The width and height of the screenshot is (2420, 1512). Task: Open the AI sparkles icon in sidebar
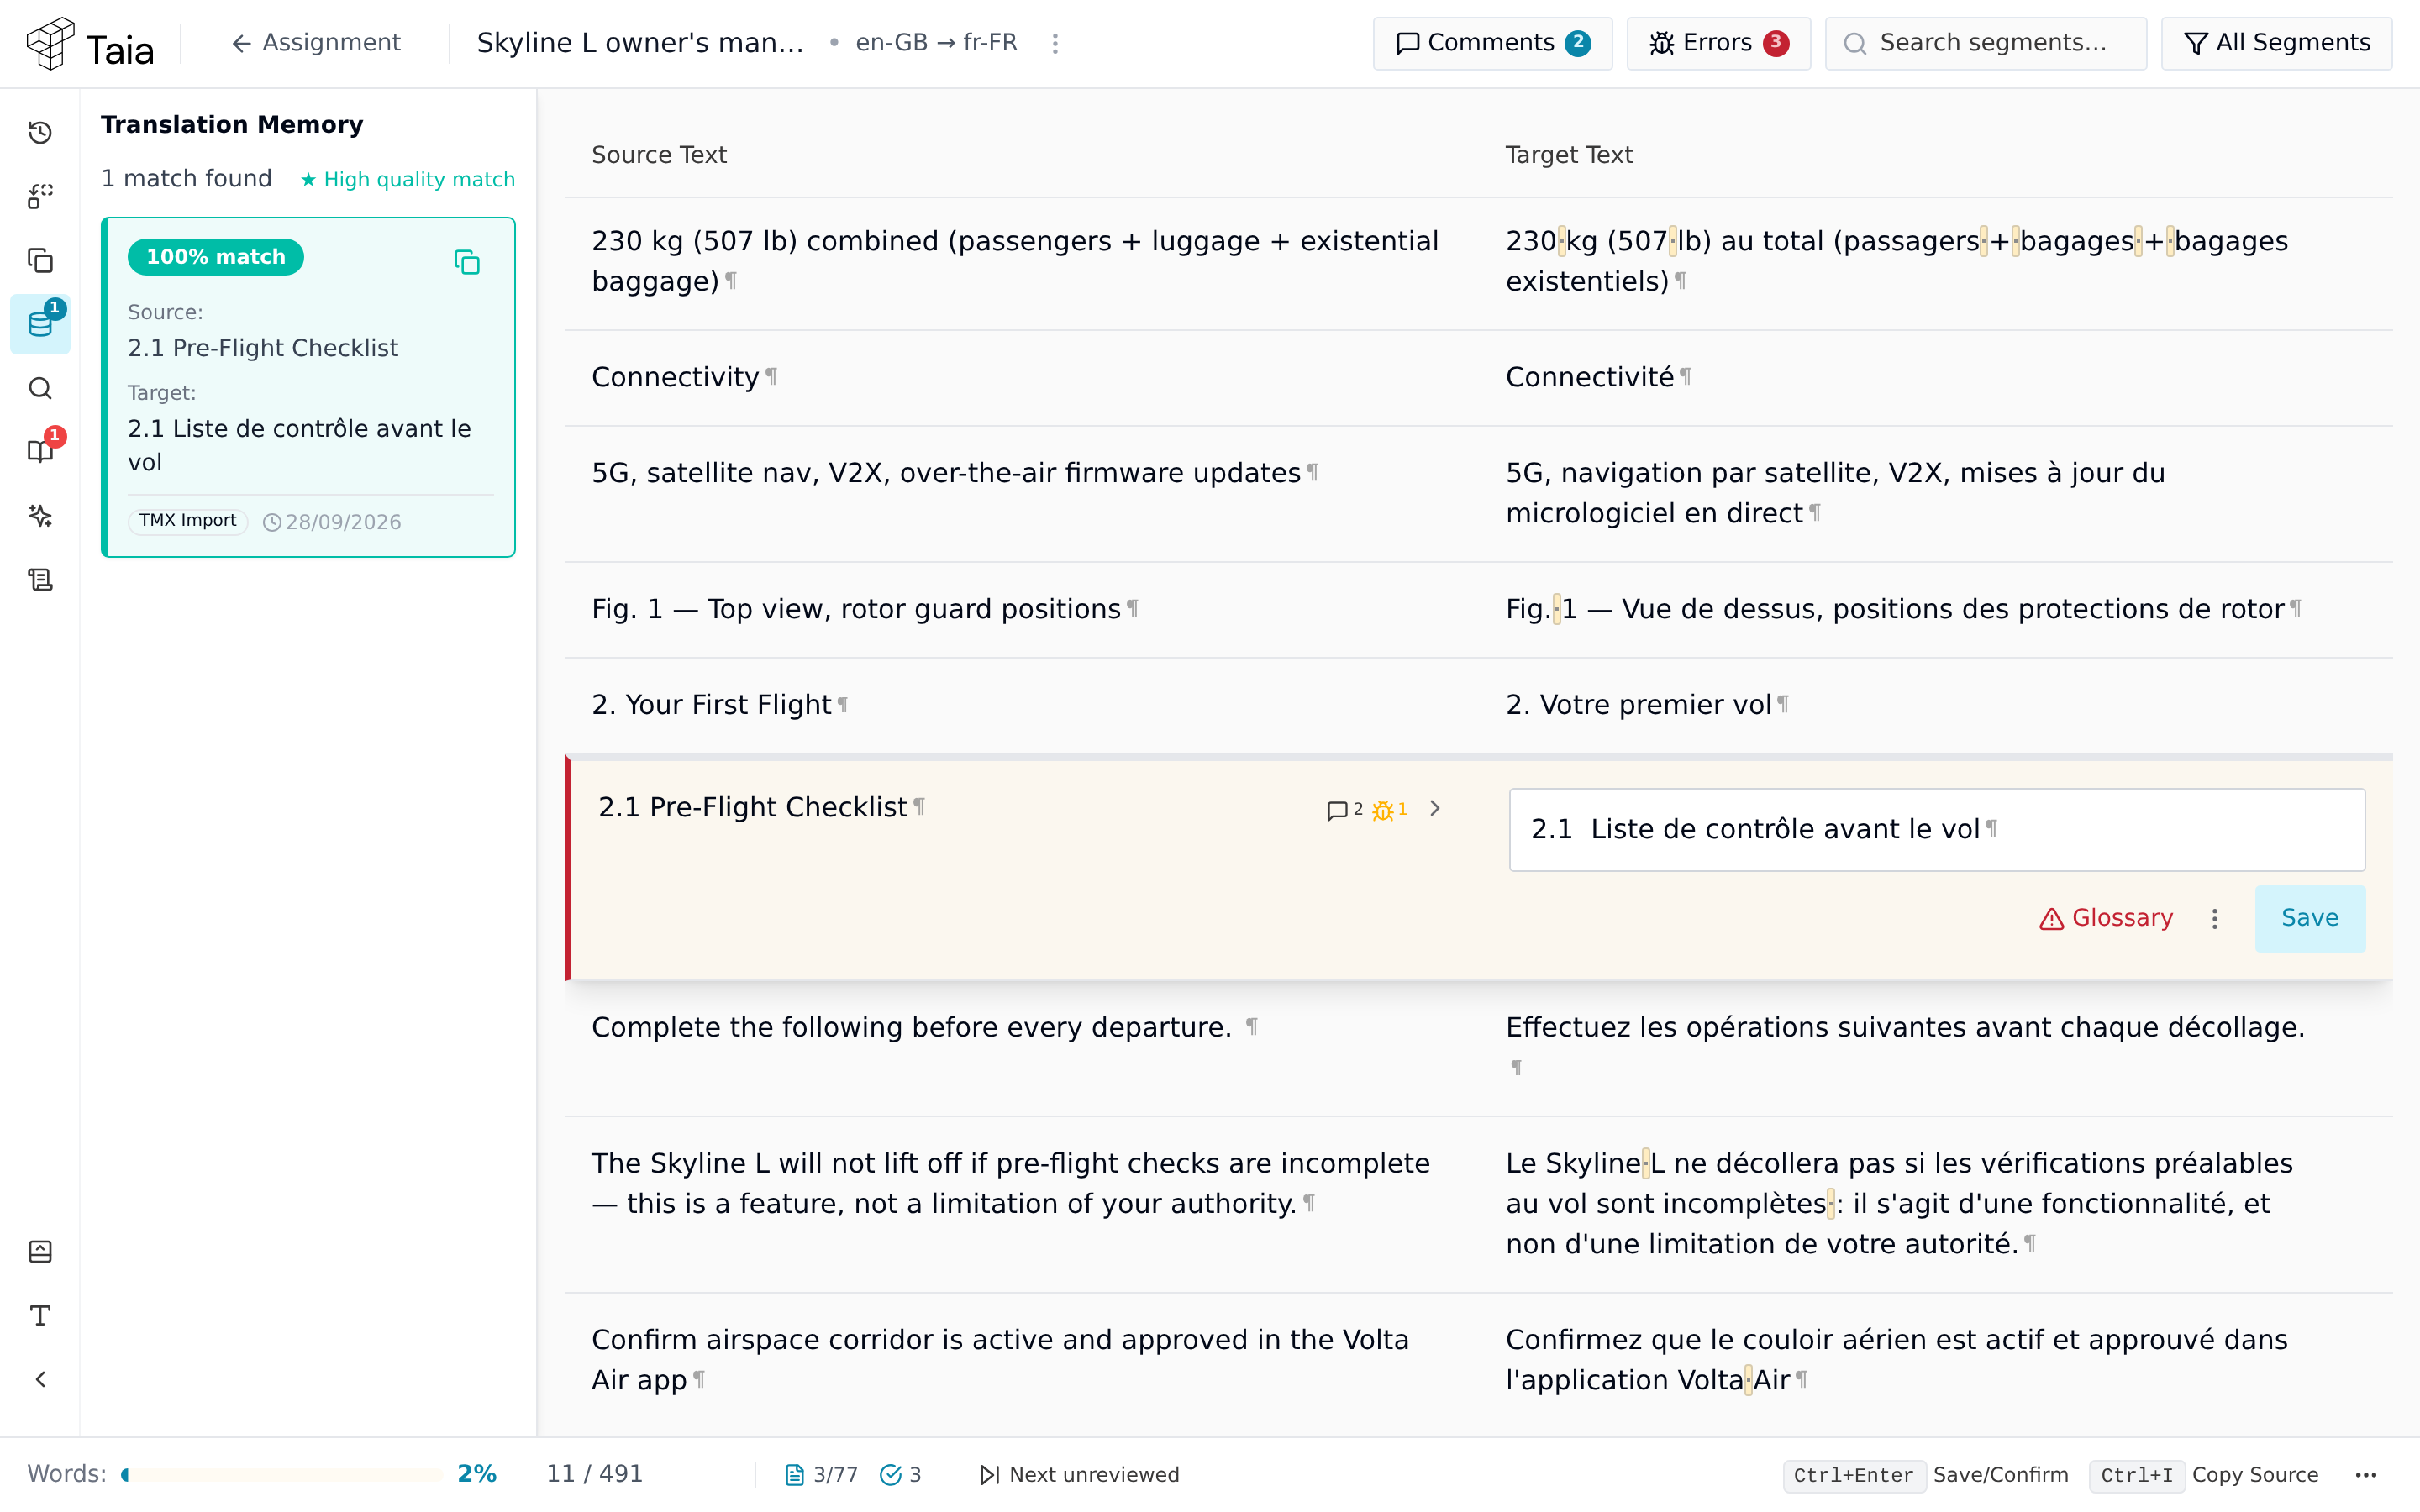(40, 516)
